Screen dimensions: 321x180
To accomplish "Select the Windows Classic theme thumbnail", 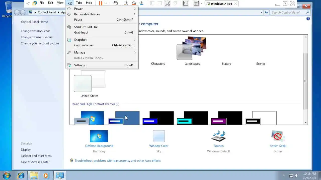I will (124, 118).
